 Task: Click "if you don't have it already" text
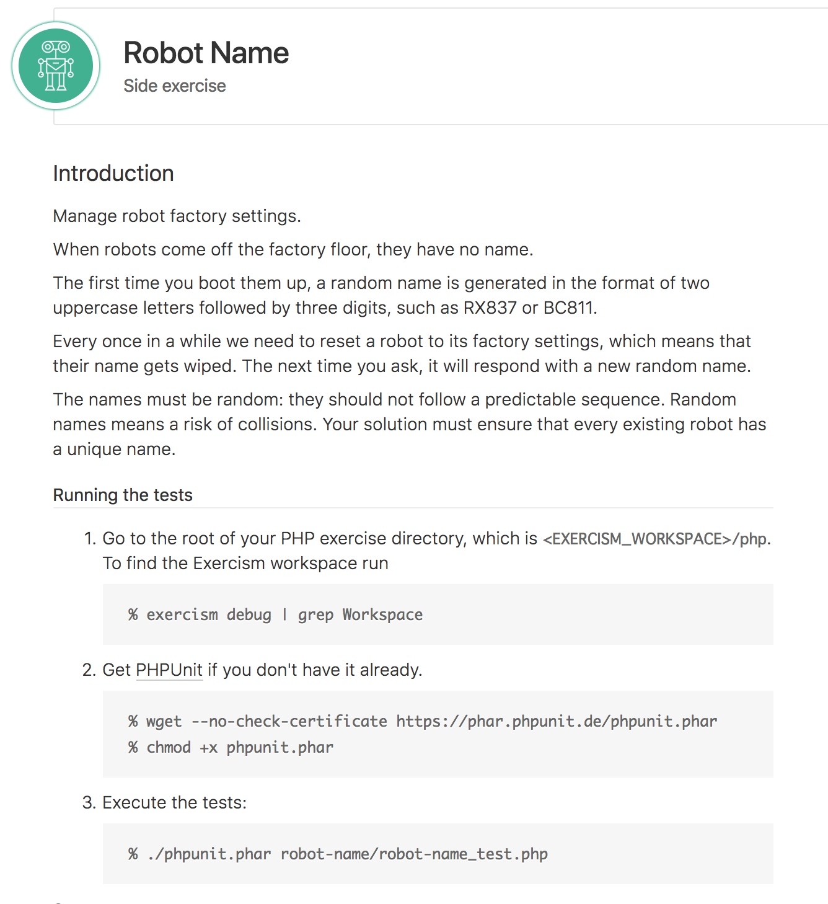[x=314, y=670]
